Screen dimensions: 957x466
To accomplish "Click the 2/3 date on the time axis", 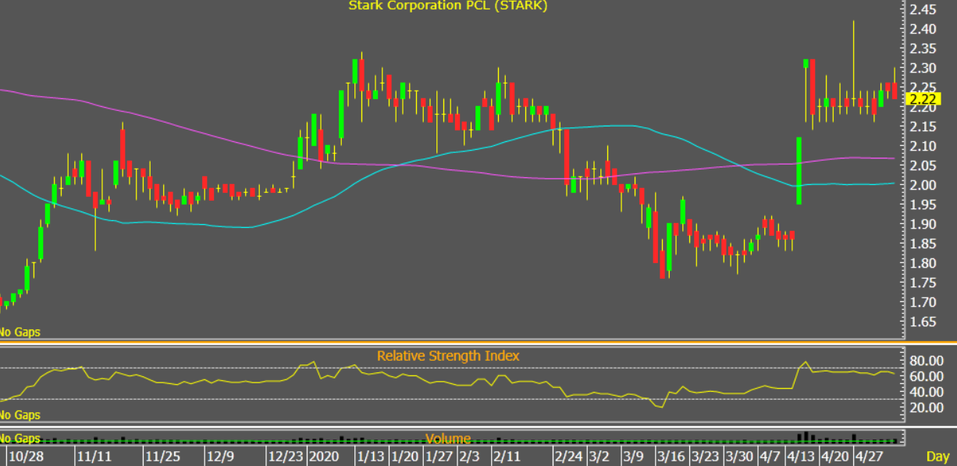I will point(469,456).
